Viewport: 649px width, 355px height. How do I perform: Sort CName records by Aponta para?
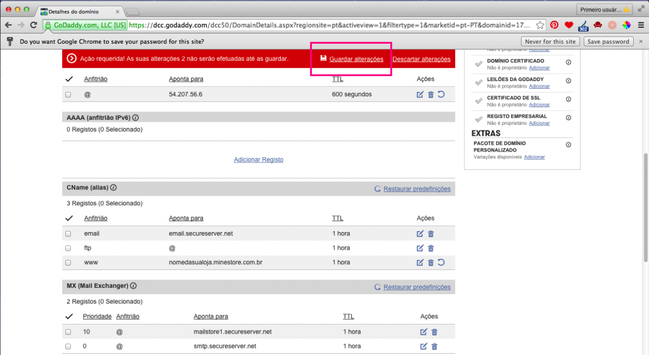pyautogui.click(x=186, y=218)
